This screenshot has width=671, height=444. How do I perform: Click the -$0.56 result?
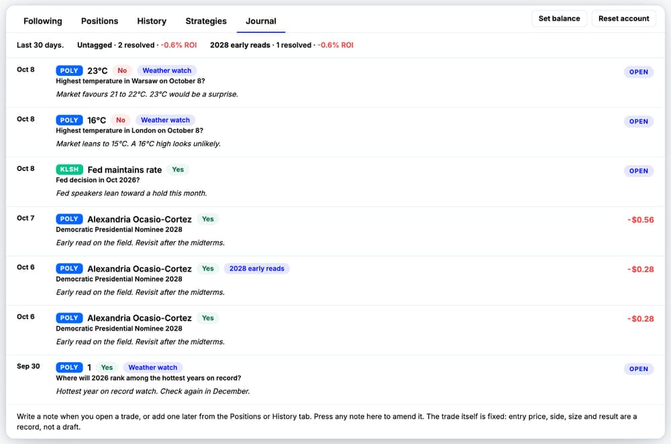[x=641, y=220]
